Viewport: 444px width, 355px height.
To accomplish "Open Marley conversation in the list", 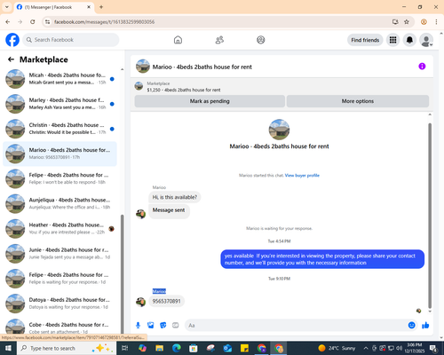I will (59, 104).
